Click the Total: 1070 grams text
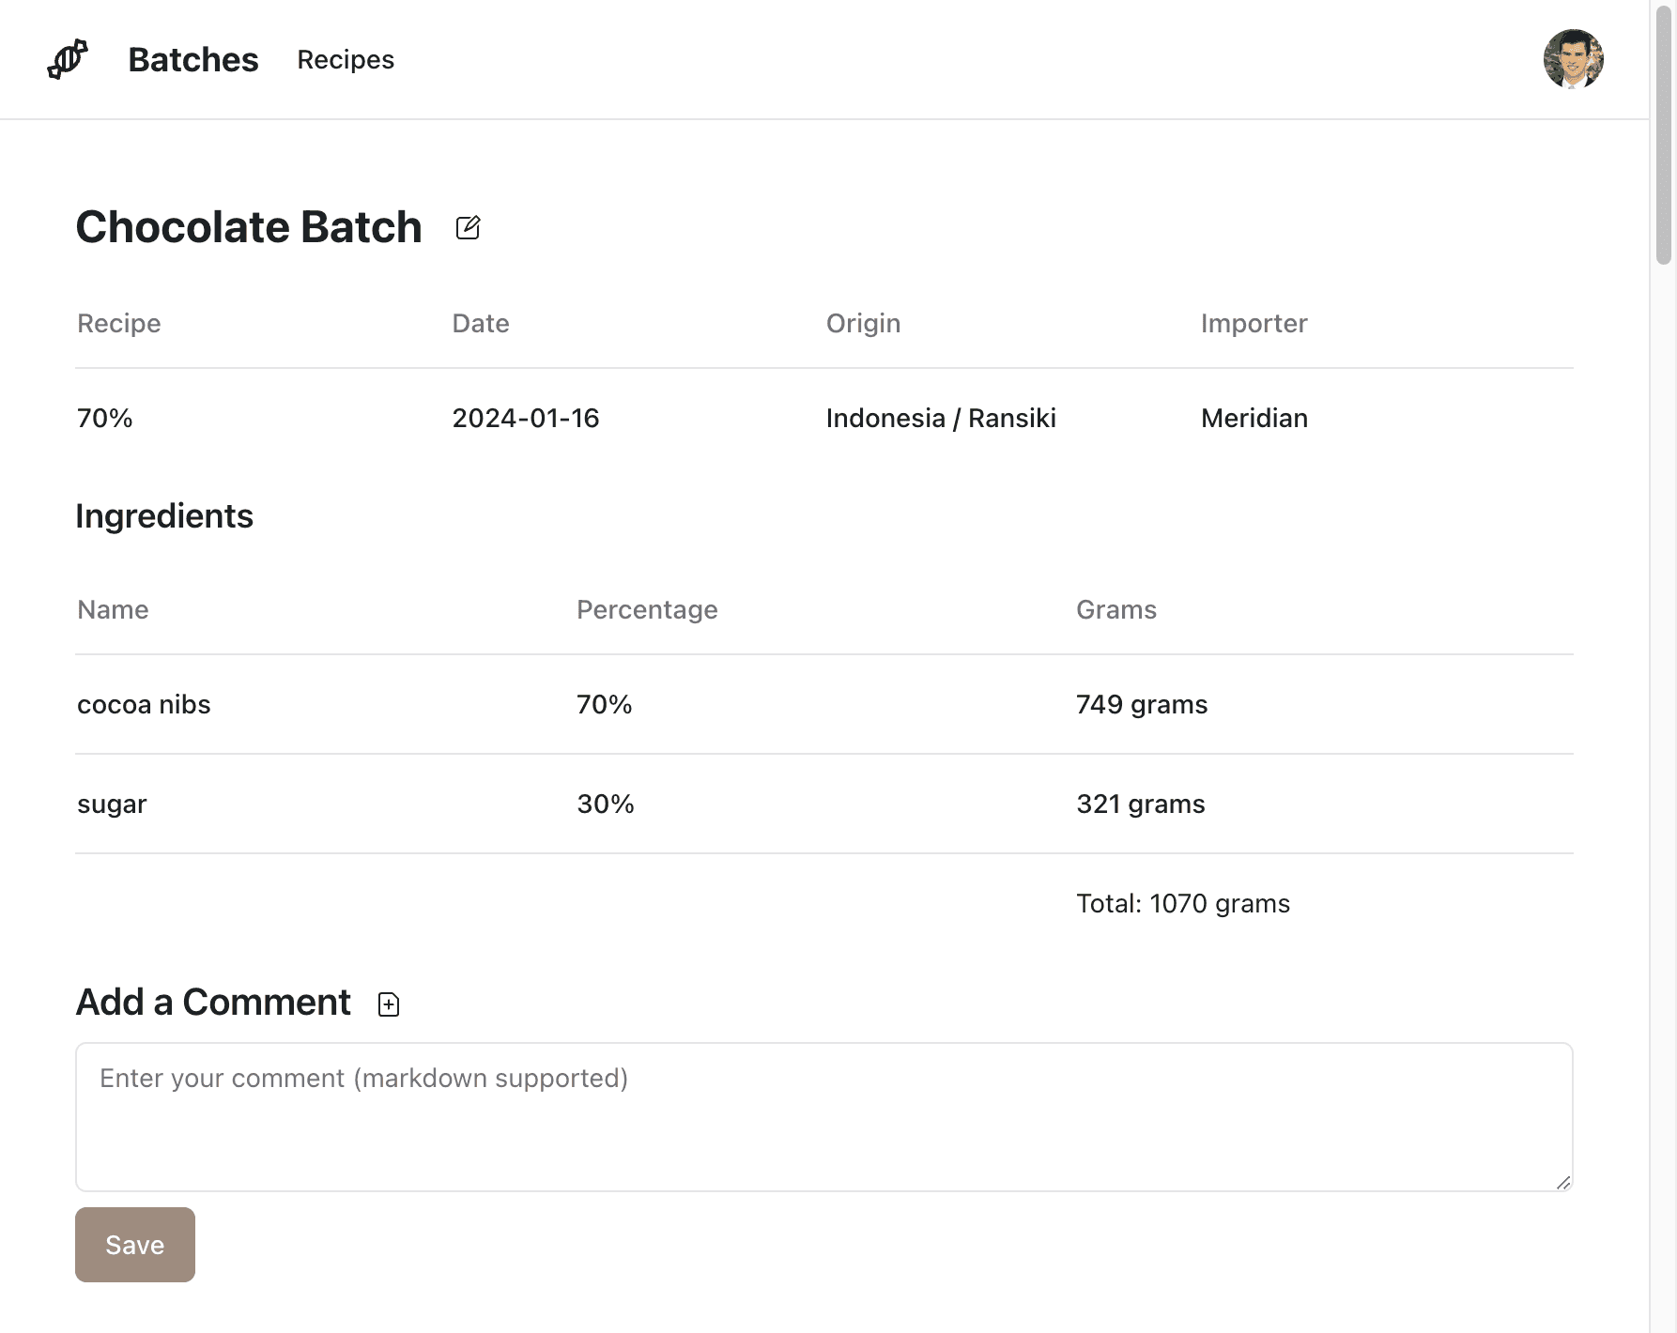 point(1183,903)
